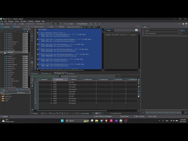Click the search magnifier at toolbar right
Screen dimensions: 188x141
(x=179, y=24)
